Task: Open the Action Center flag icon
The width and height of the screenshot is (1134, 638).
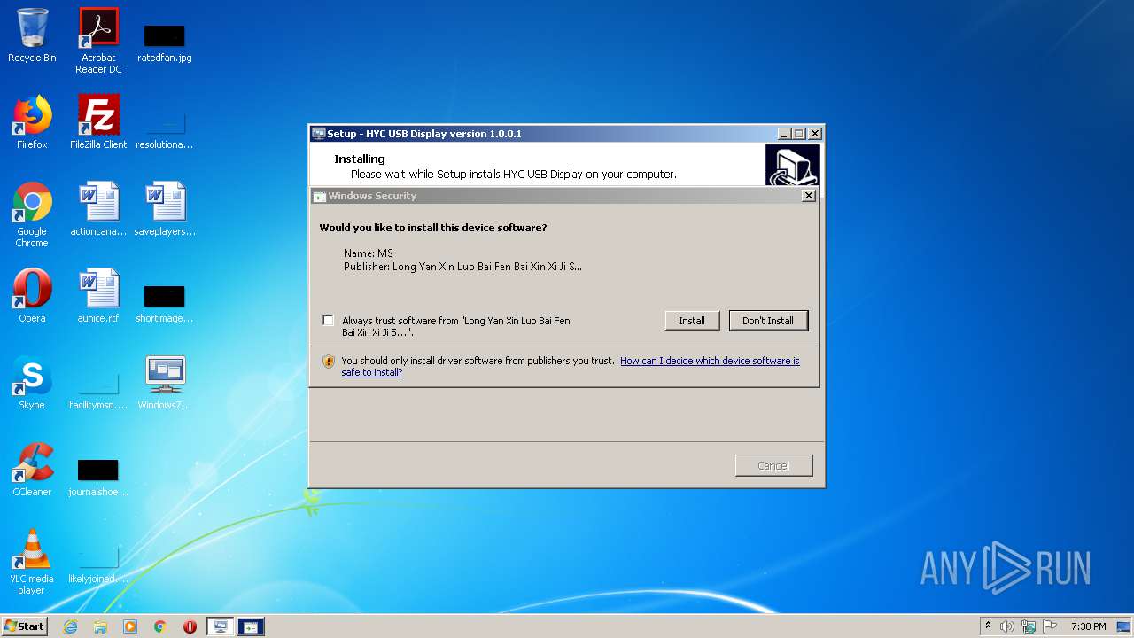Action: (1050, 626)
